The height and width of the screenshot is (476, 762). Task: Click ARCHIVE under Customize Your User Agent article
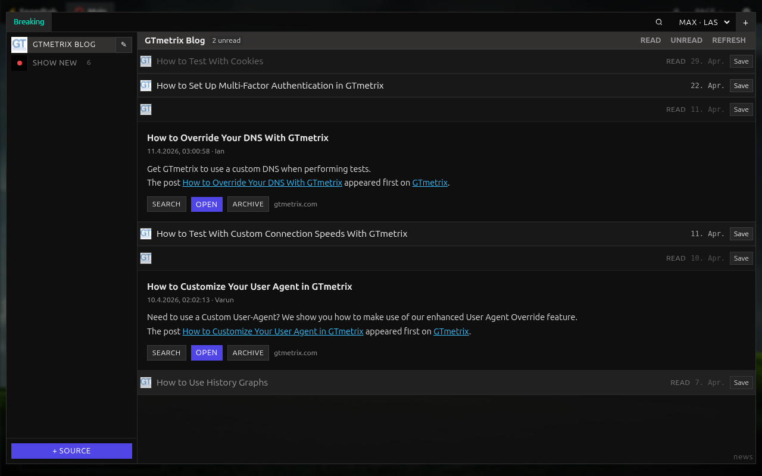pyautogui.click(x=248, y=353)
